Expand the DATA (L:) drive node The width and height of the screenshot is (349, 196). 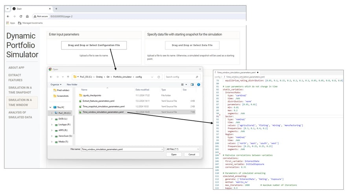tap(52, 119)
